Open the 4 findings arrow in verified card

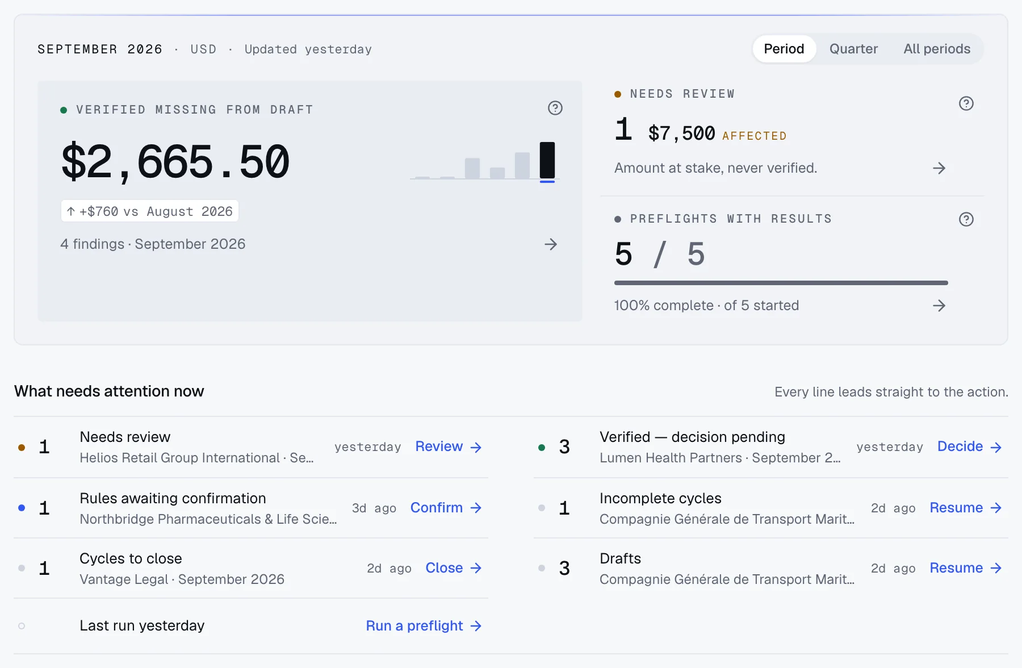tap(551, 244)
